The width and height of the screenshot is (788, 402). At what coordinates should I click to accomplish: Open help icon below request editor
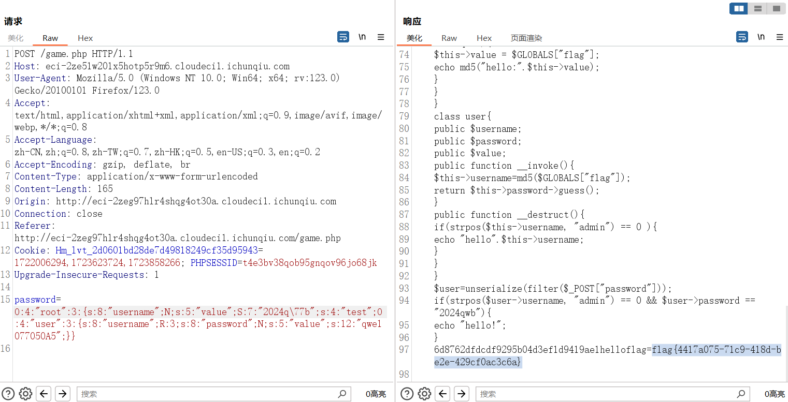[x=8, y=394]
